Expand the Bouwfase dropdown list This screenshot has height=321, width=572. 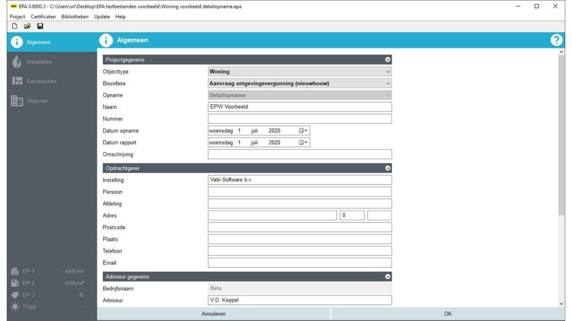[x=388, y=84]
